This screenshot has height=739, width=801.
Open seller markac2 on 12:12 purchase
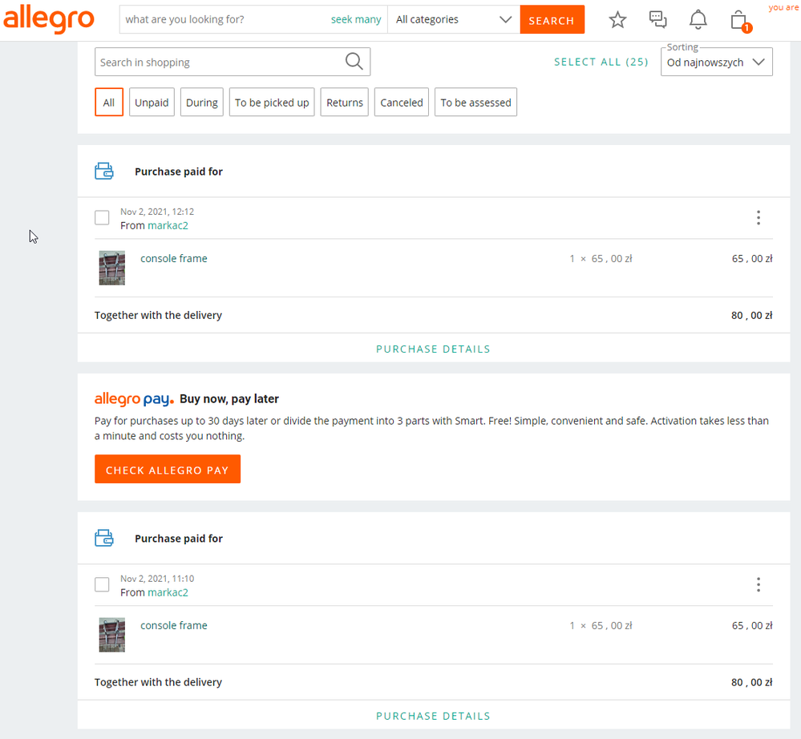click(x=168, y=225)
